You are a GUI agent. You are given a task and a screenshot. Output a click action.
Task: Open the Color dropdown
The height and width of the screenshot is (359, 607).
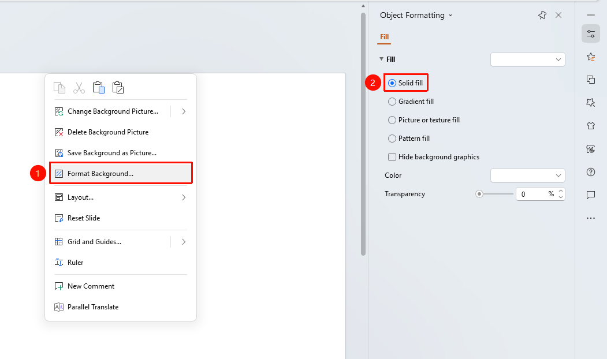point(528,175)
